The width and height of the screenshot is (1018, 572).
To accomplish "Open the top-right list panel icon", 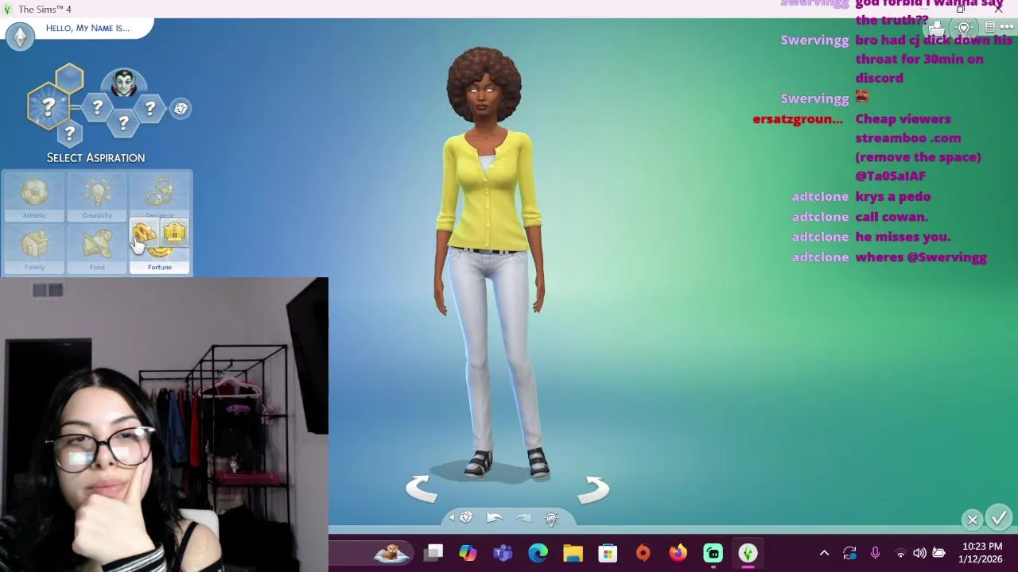I will coord(990,27).
